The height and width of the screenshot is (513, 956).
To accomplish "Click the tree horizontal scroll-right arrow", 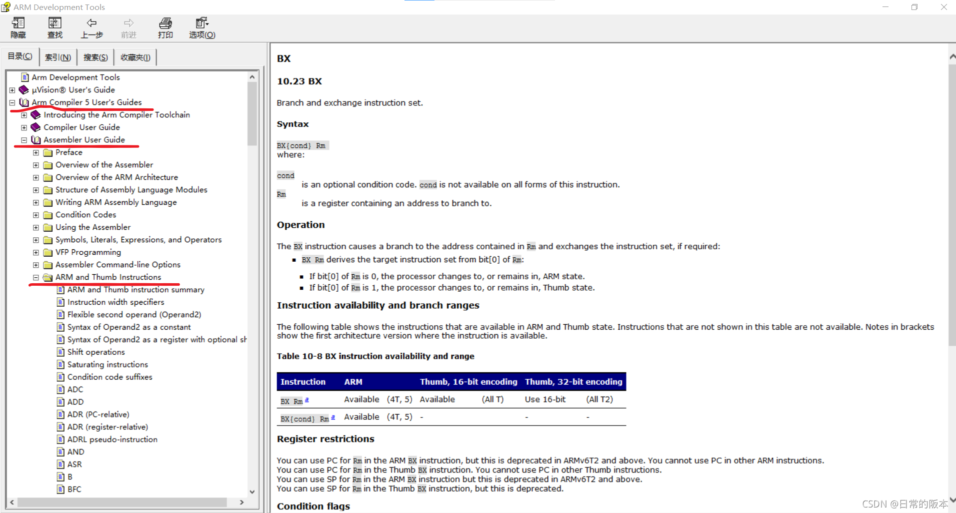I will [242, 502].
